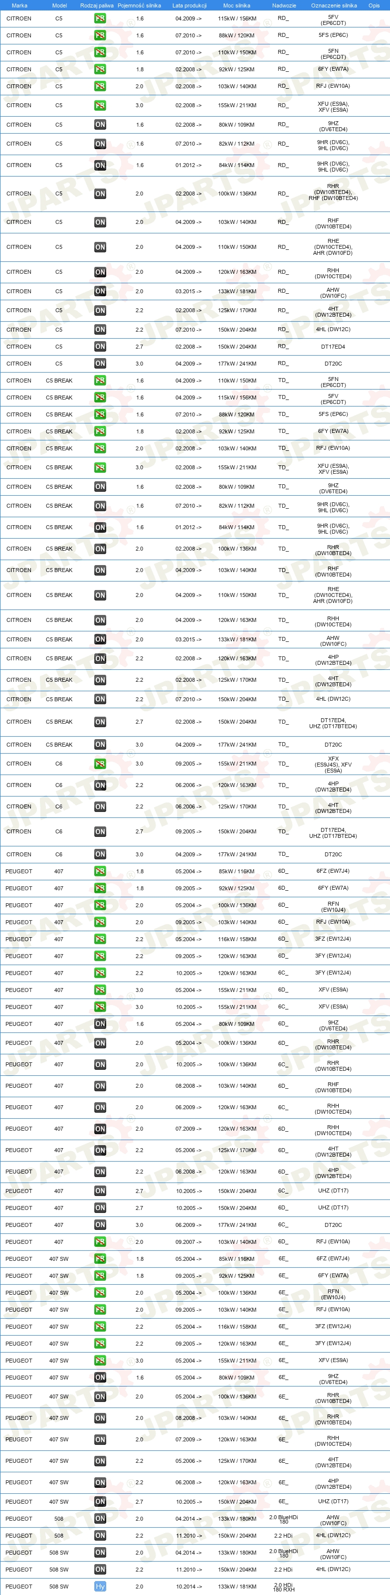
Task: Click engine code cell RHR, RHF (DW10BTED4) in C5 row
Action: (333, 193)
